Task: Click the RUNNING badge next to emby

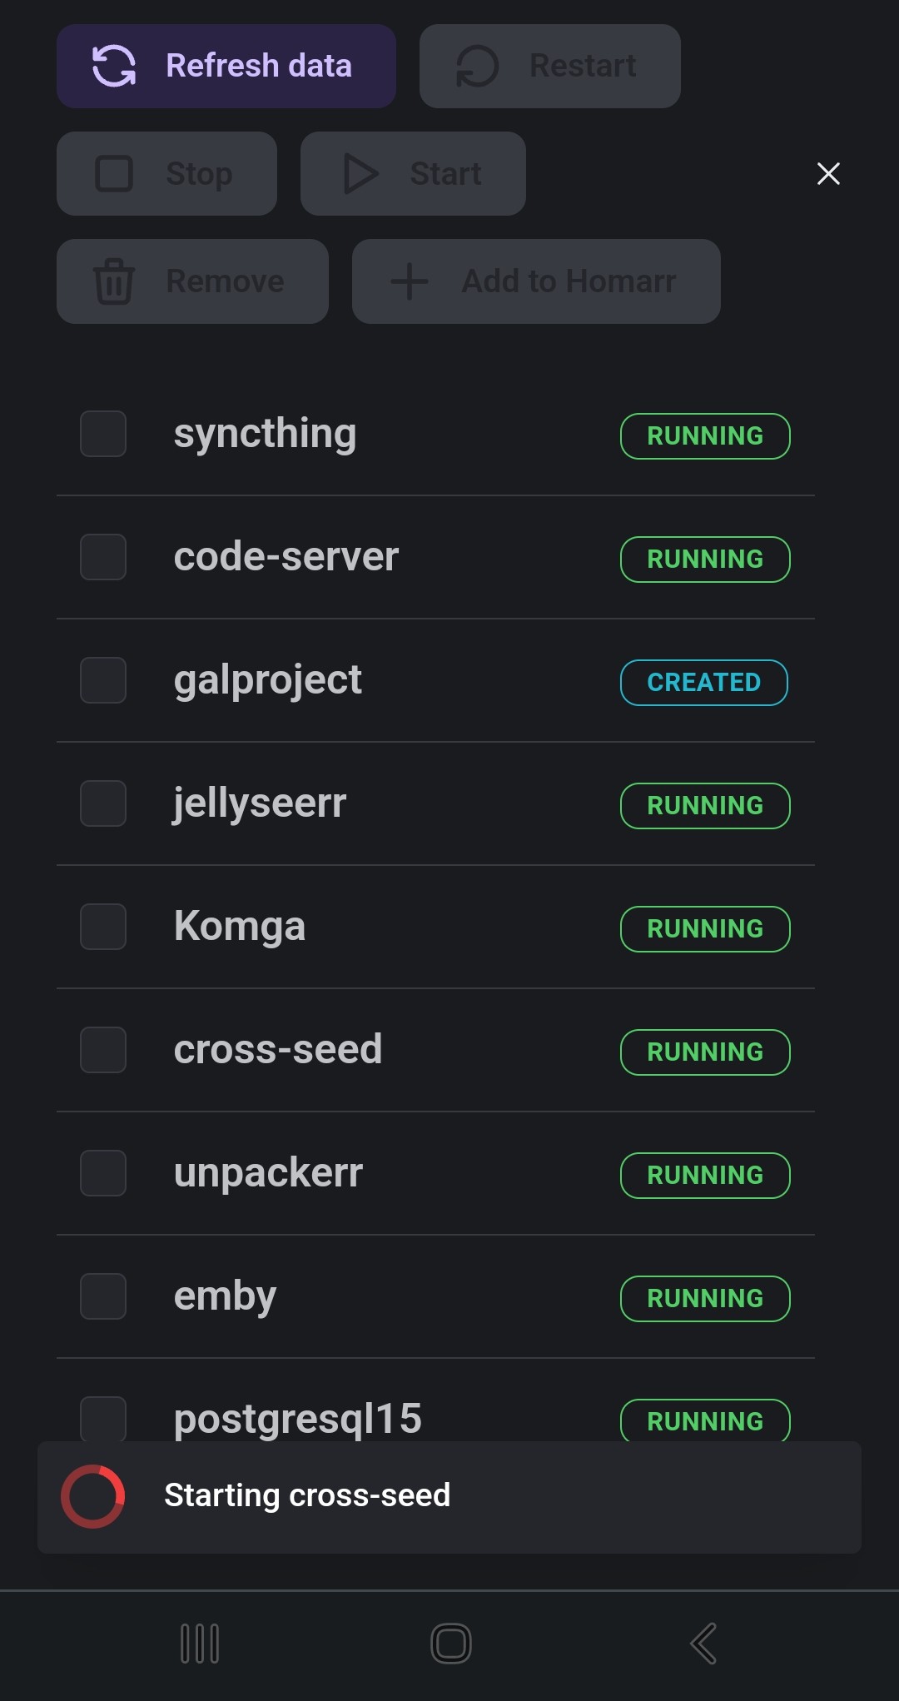Action: click(x=704, y=1298)
